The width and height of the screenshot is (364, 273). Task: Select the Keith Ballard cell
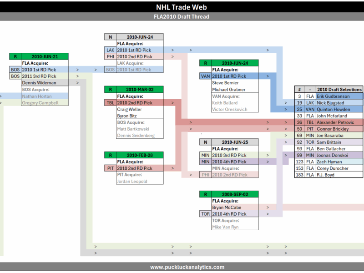(x=235, y=103)
